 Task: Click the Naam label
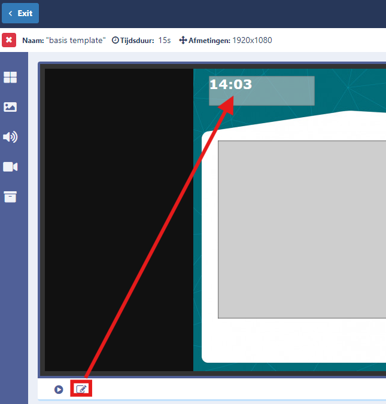[x=33, y=40]
